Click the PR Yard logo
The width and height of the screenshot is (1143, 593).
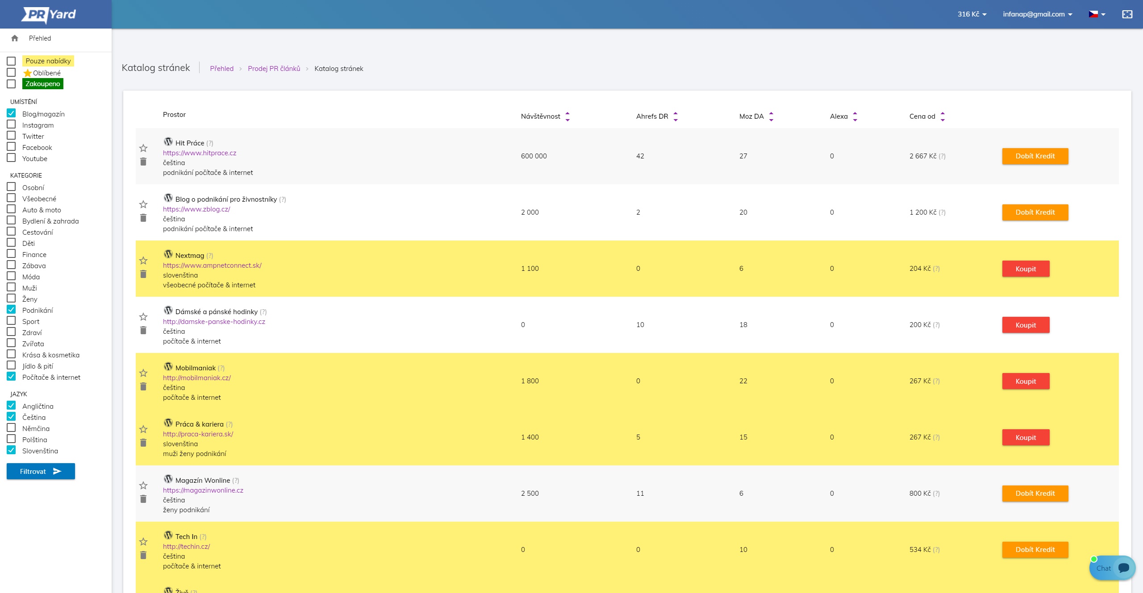click(49, 14)
